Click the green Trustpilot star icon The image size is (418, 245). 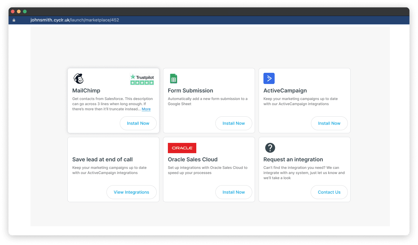[132, 77]
